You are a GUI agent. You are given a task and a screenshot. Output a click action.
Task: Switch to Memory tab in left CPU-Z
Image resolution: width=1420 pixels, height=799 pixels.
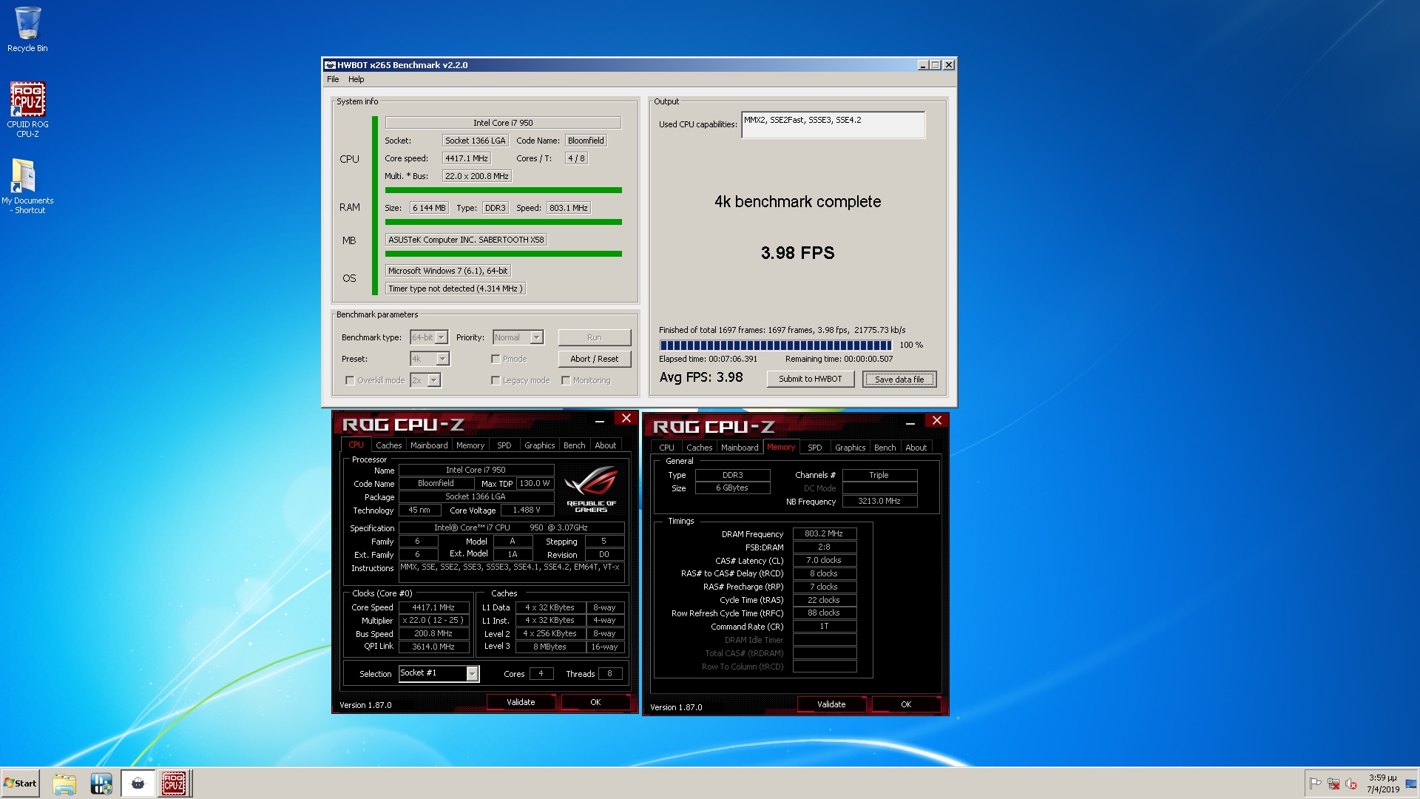[470, 445]
